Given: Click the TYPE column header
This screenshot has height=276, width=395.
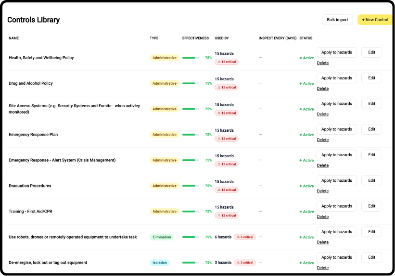Looking at the screenshot, I should (154, 38).
